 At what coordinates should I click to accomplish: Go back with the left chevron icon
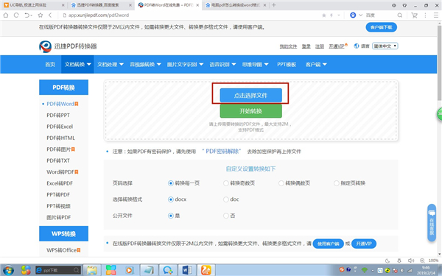click(50, 15)
